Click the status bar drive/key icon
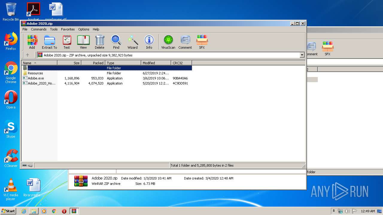Viewport: 383px width, 215px height. pyautogui.click(x=28, y=165)
